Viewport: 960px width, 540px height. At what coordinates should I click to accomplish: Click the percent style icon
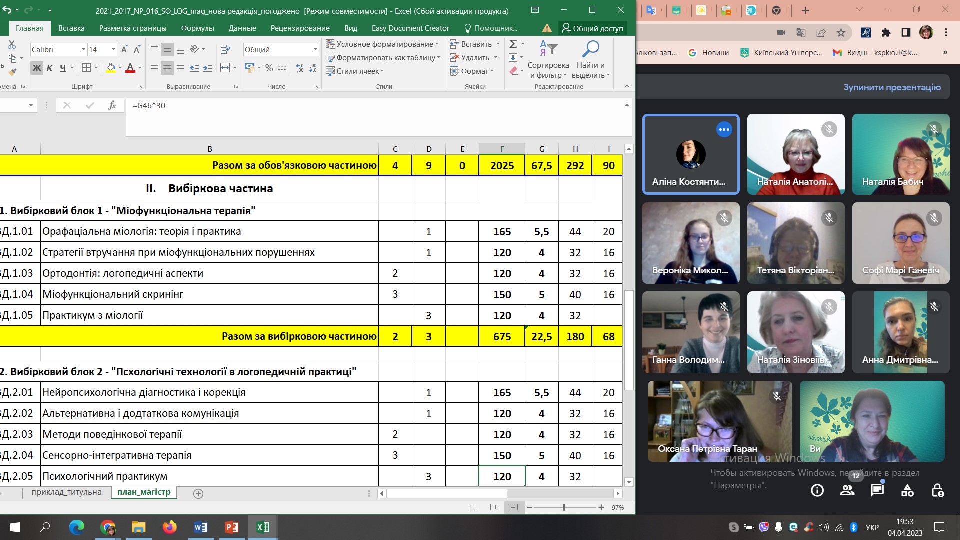click(269, 68)
